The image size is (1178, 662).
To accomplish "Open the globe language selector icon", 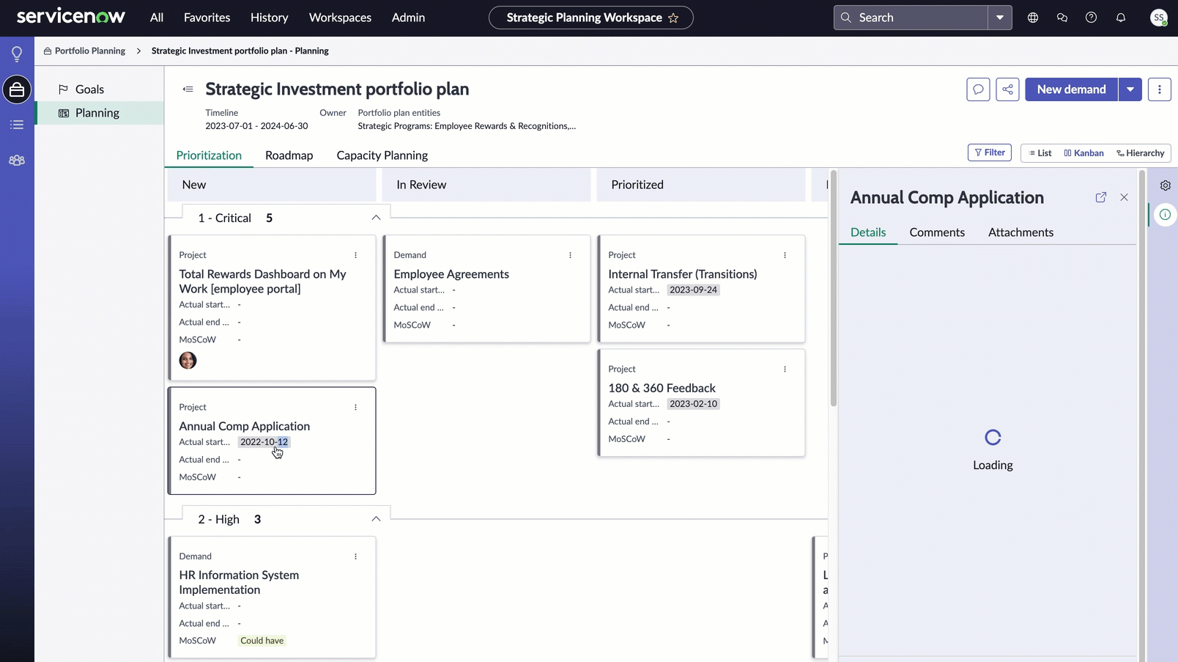I will coord(1033,18).
